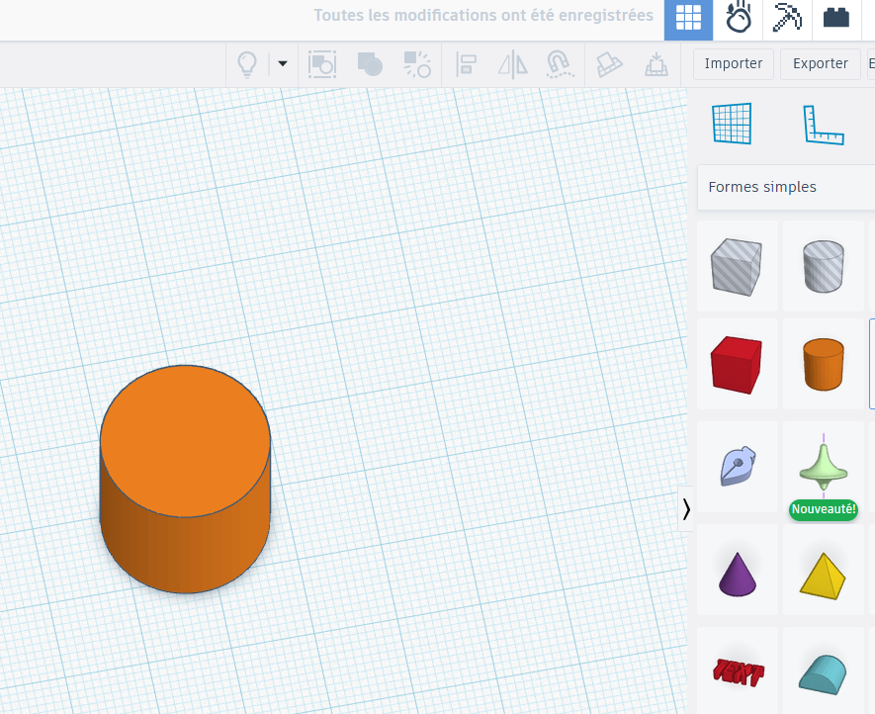875x714 pixels.
Task: Click the Group shapes icon
Action: 322,64
